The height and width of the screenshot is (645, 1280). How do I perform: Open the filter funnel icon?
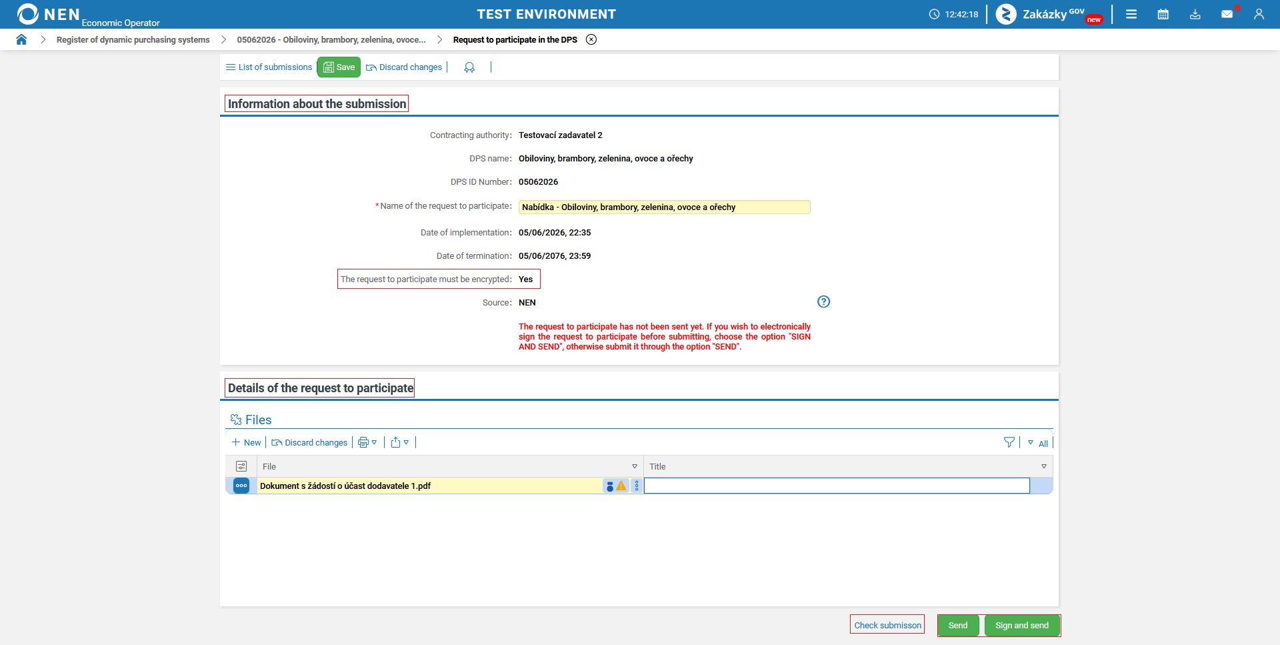click(x=1009, y=442)
